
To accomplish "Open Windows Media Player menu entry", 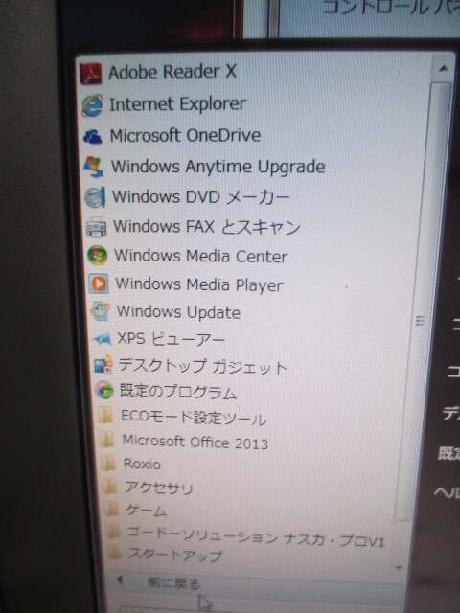I will coord(199,284).
